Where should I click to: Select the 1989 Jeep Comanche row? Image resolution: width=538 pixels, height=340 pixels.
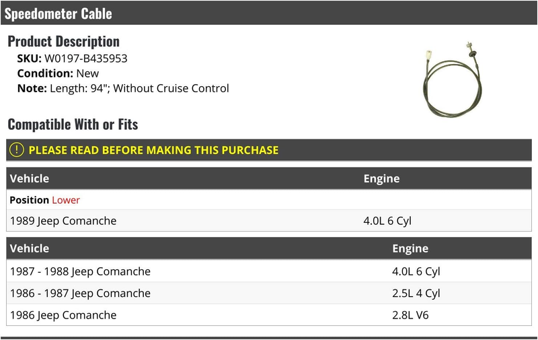tap(269, 220)
